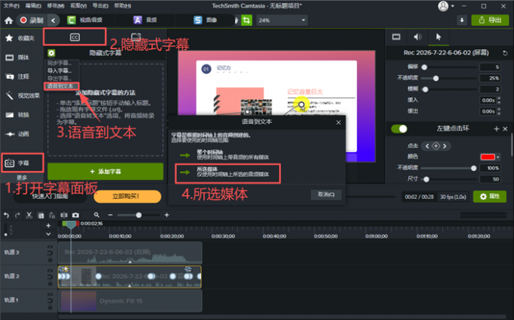This screenshot has height=320, width=514.
Task: Zoom in timeline with the plus icon
Action: [167, 215]
